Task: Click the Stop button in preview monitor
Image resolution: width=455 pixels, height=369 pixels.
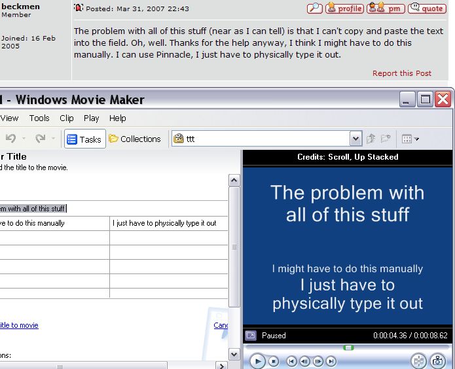Action: click(x=273, y=361)
